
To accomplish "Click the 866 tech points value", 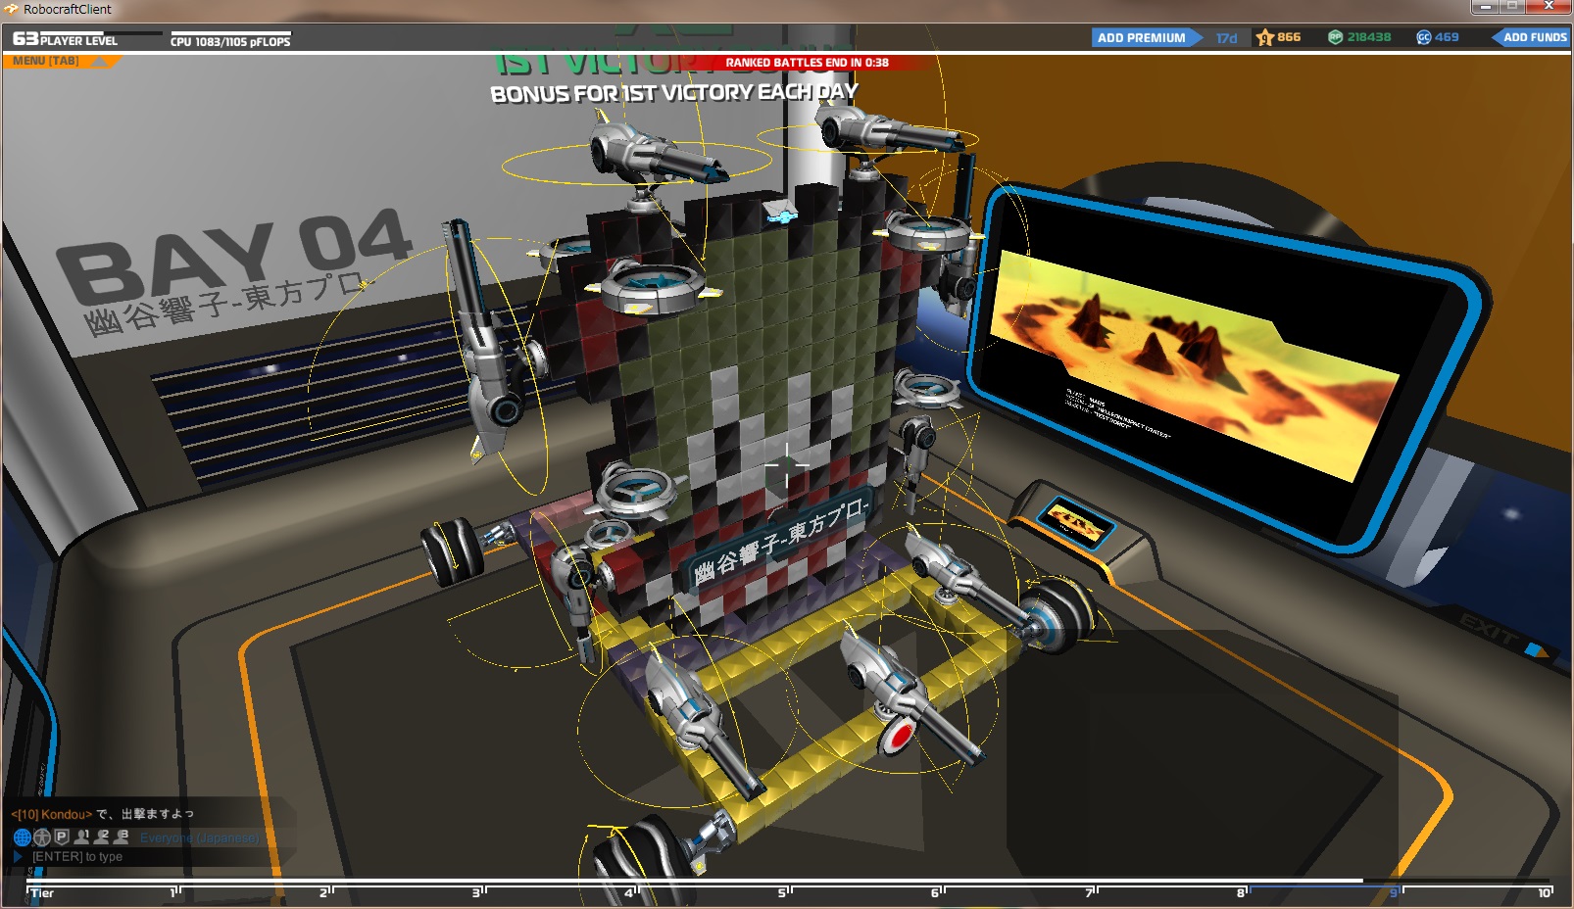I will 1289,37.
